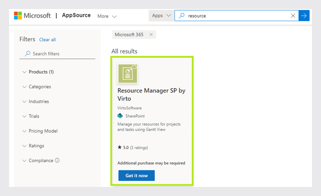Expand the Trials filter
321x196 pixels.
coord(31,116)
